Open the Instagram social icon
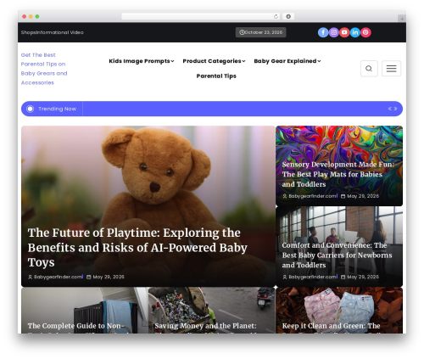The width and height of the screenshot is (424, 359). (x=334, y=32)
